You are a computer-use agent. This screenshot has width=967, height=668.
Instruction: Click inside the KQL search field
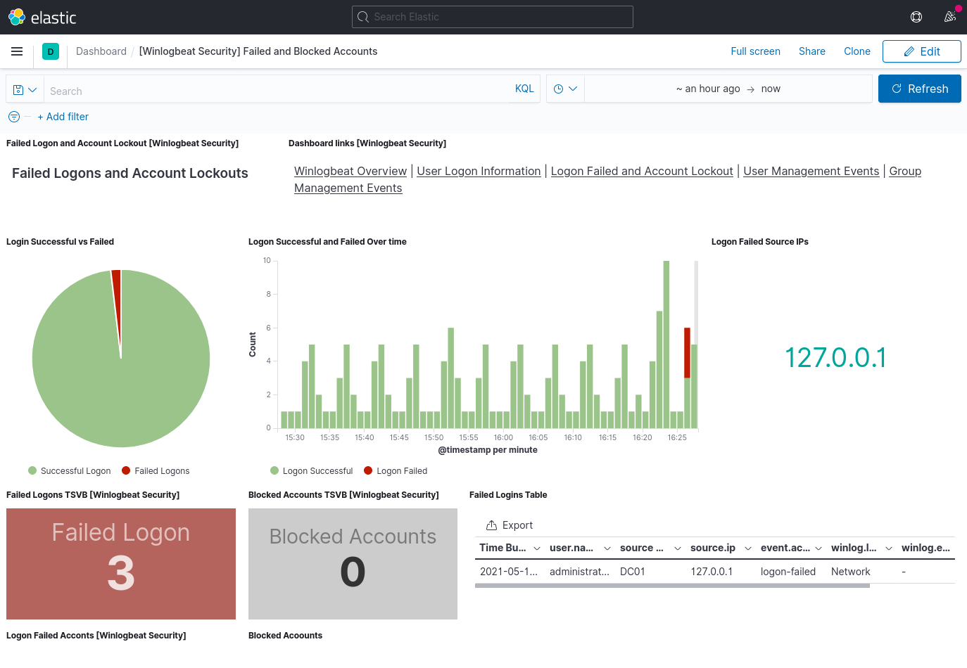tap(282, 90)
